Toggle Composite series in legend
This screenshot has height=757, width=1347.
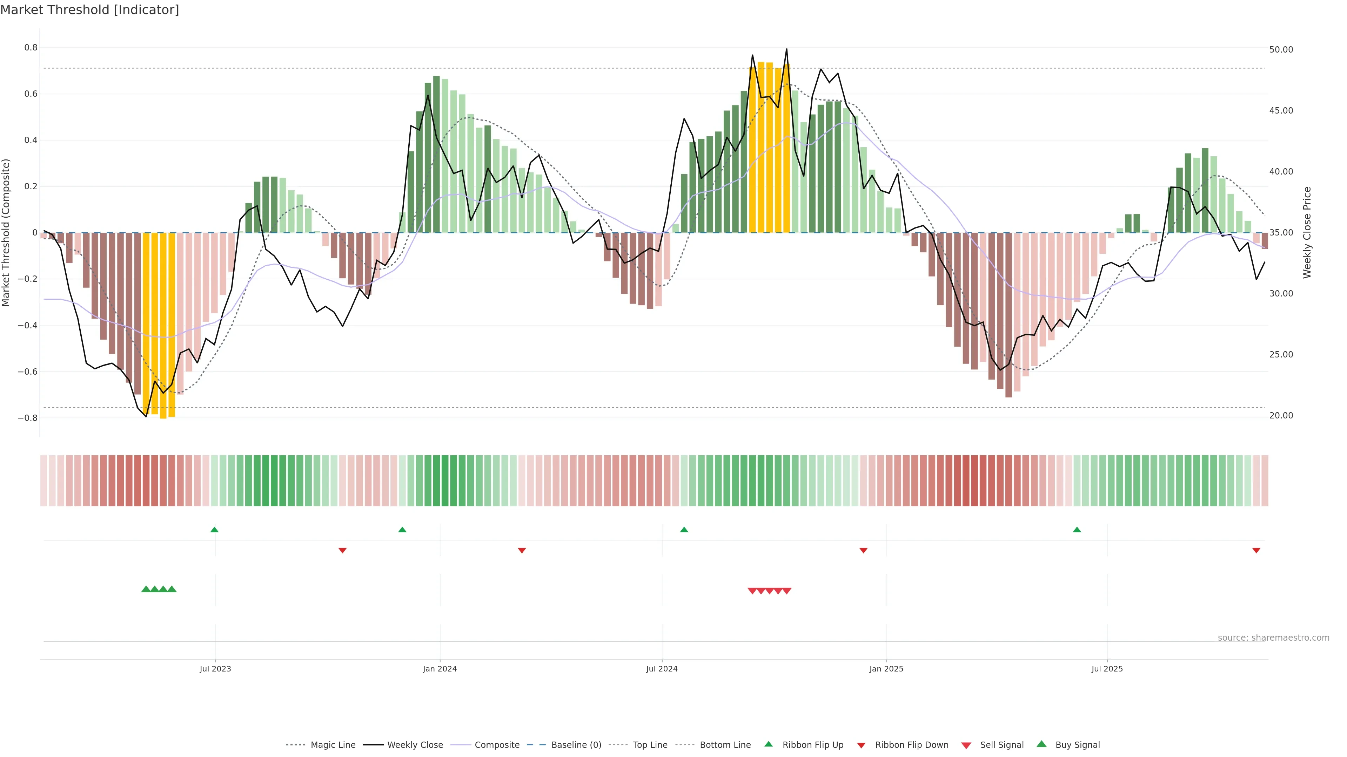pos(497,745)
